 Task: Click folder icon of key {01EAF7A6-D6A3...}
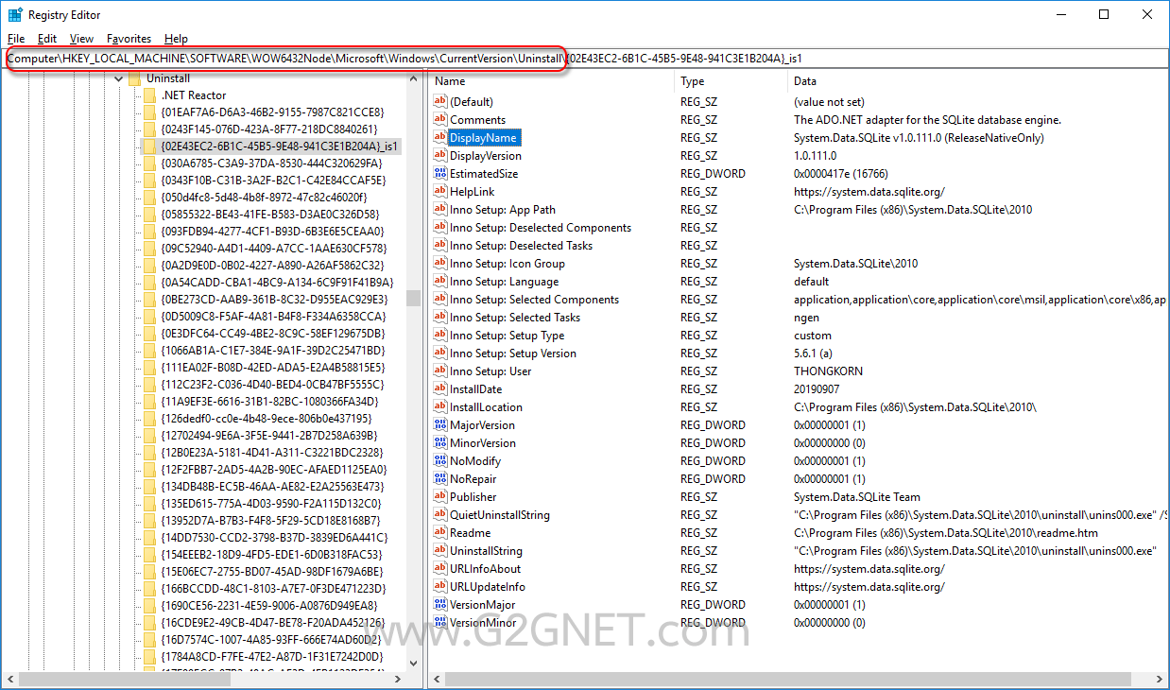pyautogui.click(x=149, y=112)
